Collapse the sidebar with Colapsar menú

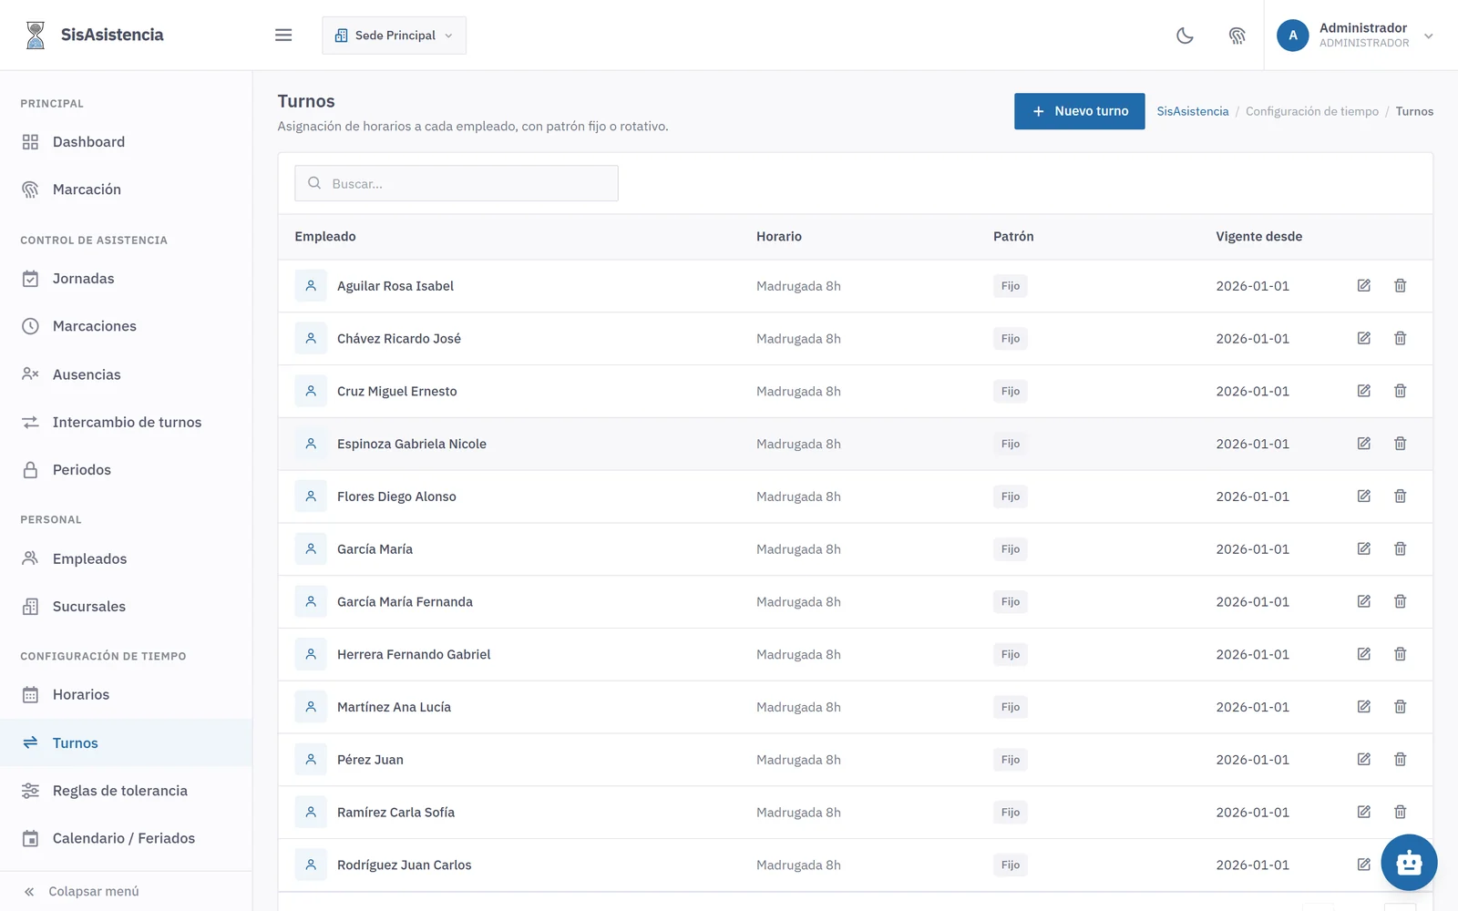pyautogui.click(x=81, y=891)
